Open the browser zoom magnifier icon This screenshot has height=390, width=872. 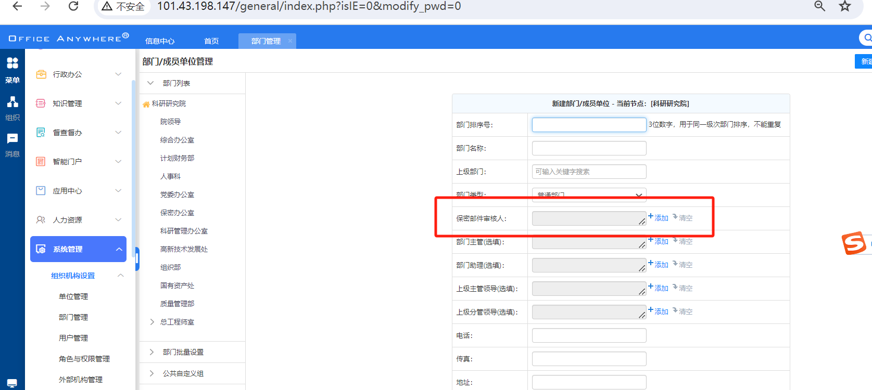(819, 6)
